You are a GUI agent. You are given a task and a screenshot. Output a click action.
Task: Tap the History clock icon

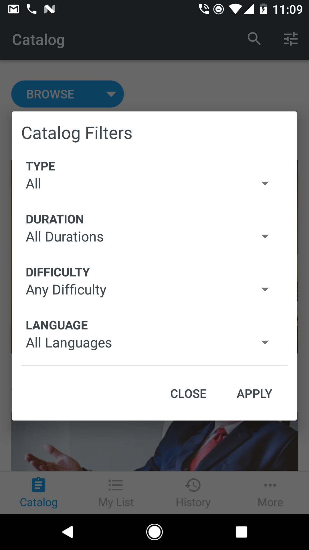coord(193,485)
